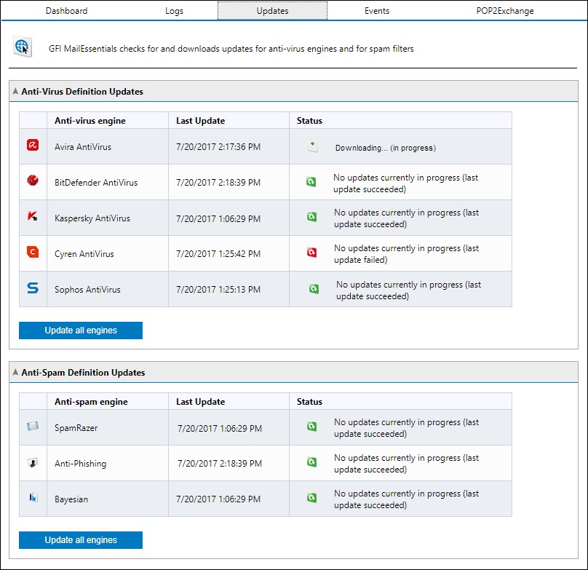Click Cyren's last update 1:25:42 PM

(218, 254)
